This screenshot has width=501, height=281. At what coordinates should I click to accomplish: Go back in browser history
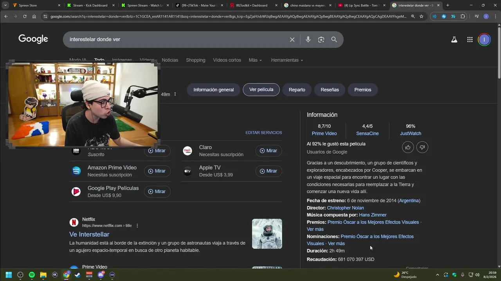[6, 16]
